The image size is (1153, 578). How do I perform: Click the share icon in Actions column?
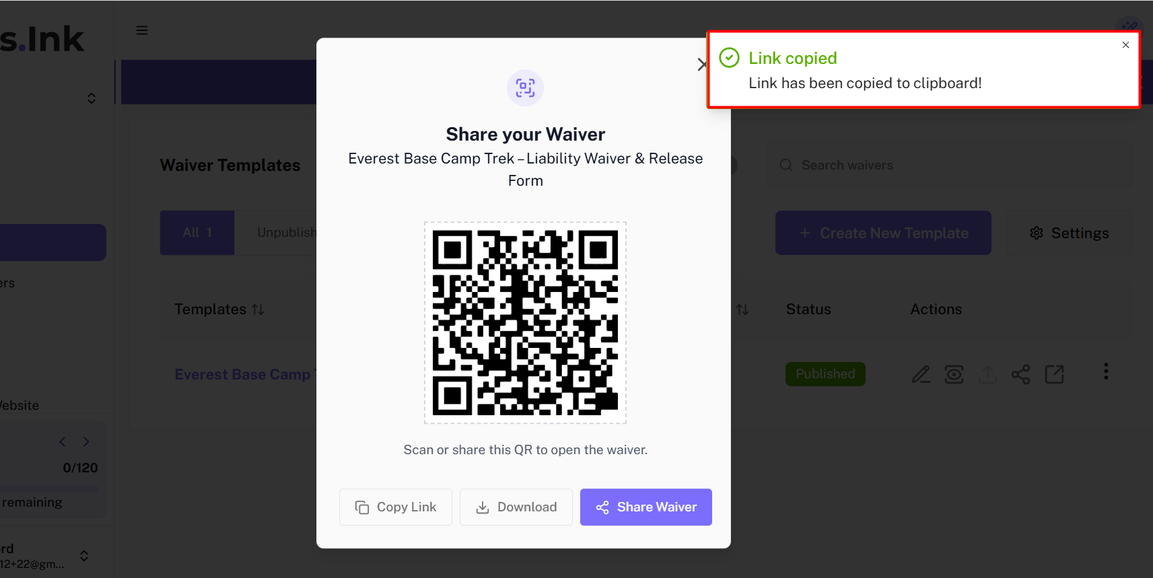pyautogui.click(x=1020, y=374)
